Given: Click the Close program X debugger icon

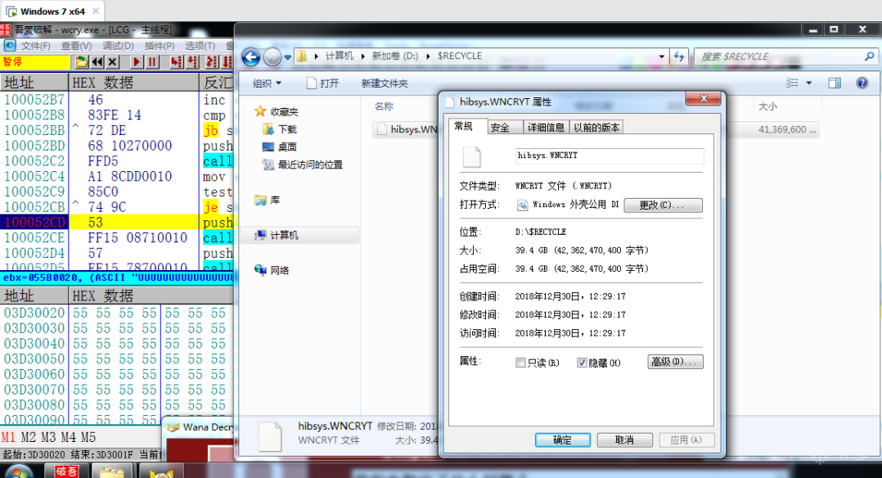Looking at the screenshot, I should coord(113,62).
